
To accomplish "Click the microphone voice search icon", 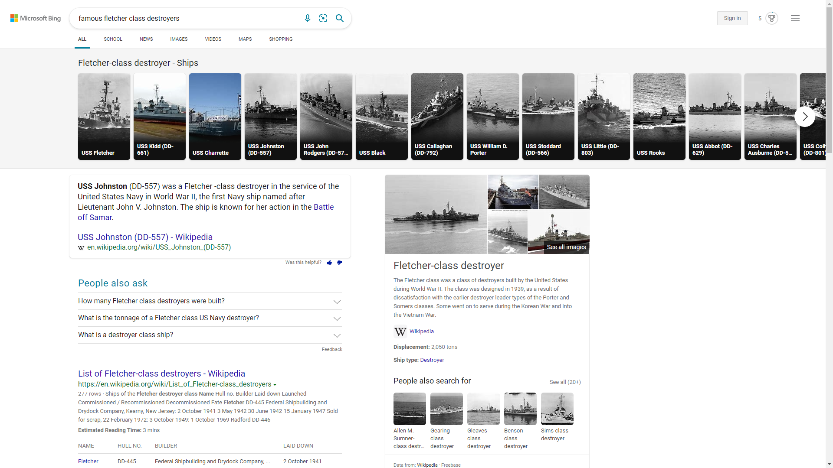I will click(x=307, y=18).
